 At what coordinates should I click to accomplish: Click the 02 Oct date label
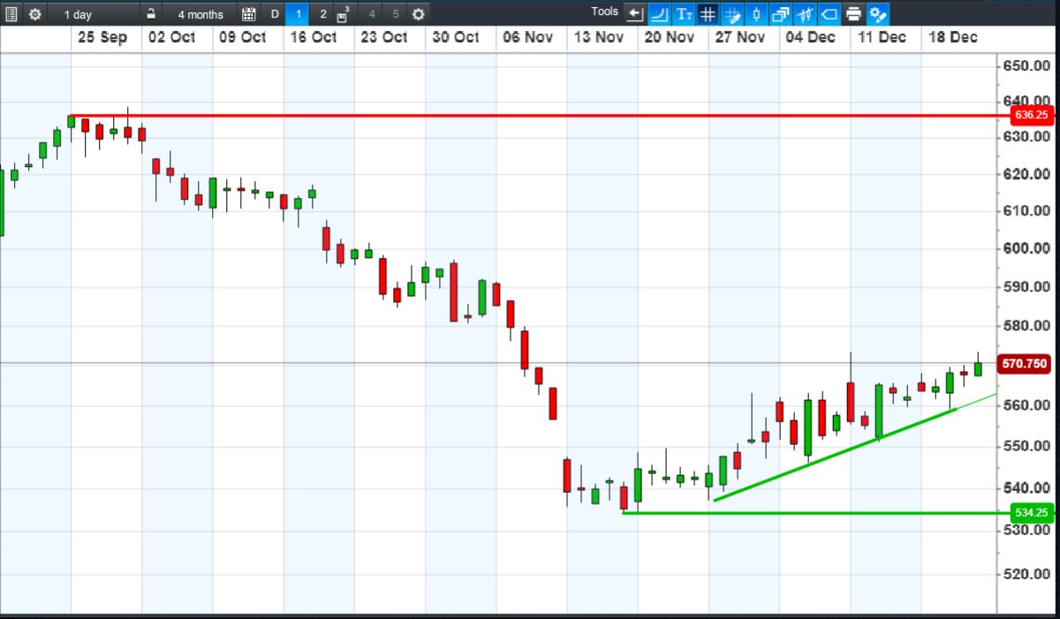172,38
